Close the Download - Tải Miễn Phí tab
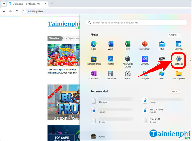 [45, 4]
